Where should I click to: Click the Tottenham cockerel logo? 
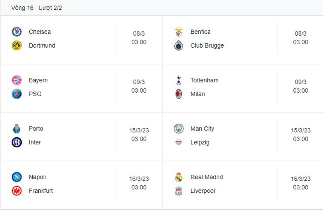click(x=178, y=80)
